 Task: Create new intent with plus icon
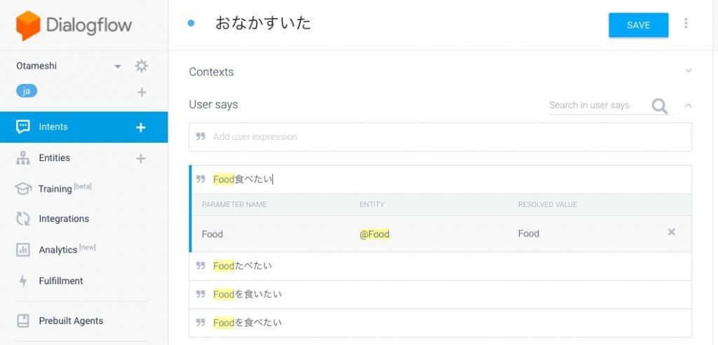[140, 127]
